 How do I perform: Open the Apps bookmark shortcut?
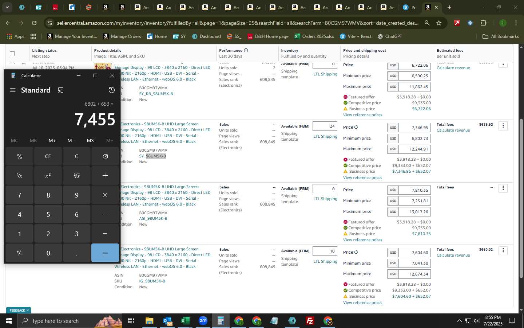click(x=16, y=36)
